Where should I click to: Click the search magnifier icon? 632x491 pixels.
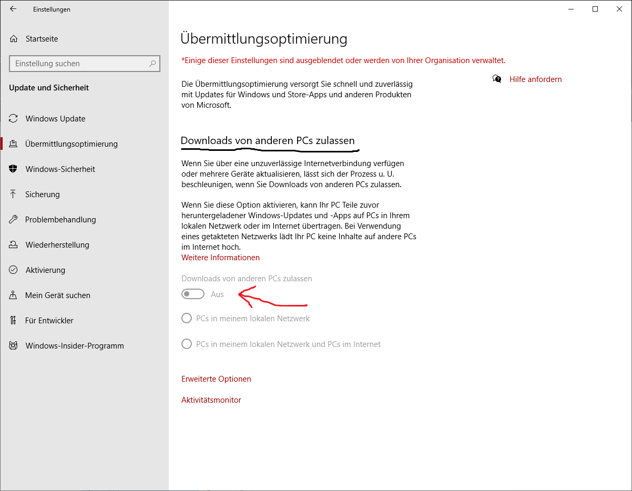152,64
